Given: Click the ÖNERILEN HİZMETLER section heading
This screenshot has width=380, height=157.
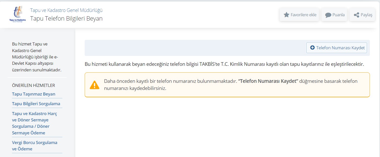Looking at the screenshot, I should click(x=33, y=85).
